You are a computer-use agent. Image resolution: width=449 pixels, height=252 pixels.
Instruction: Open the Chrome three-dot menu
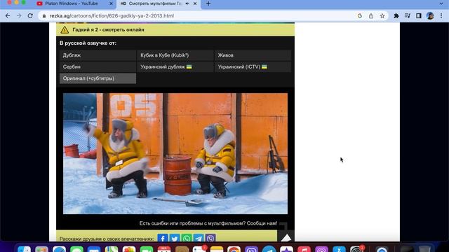click(x=441, y=16)
